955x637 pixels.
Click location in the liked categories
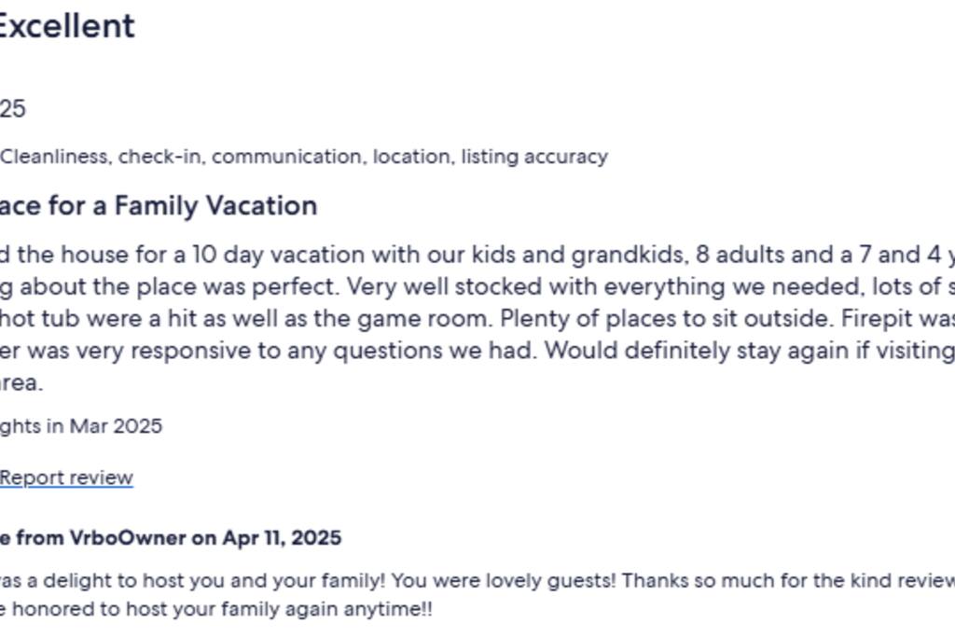pos(413,157)
